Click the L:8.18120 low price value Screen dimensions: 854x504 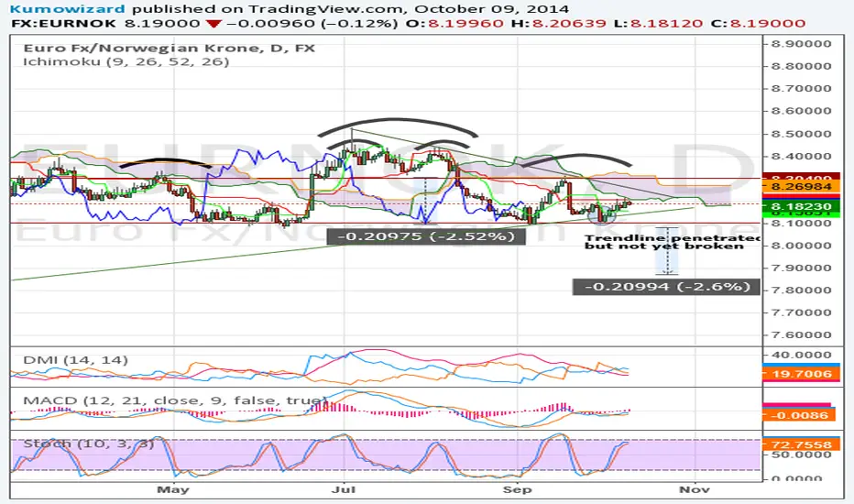click(659, 24)
